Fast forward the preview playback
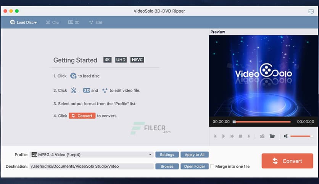Image resolution: width=319 pixels, height=184 pixels. (x=232, y=136)
